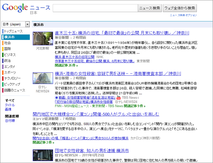Open the エンタメ news section
The image size is (213, 163).
click(10, 66)
